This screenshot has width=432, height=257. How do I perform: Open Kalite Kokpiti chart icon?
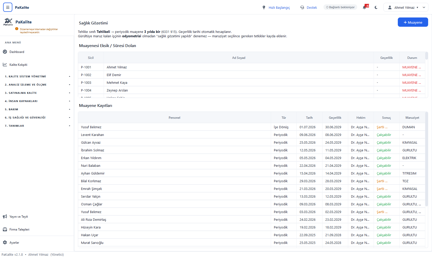click(x=5, y=65)
